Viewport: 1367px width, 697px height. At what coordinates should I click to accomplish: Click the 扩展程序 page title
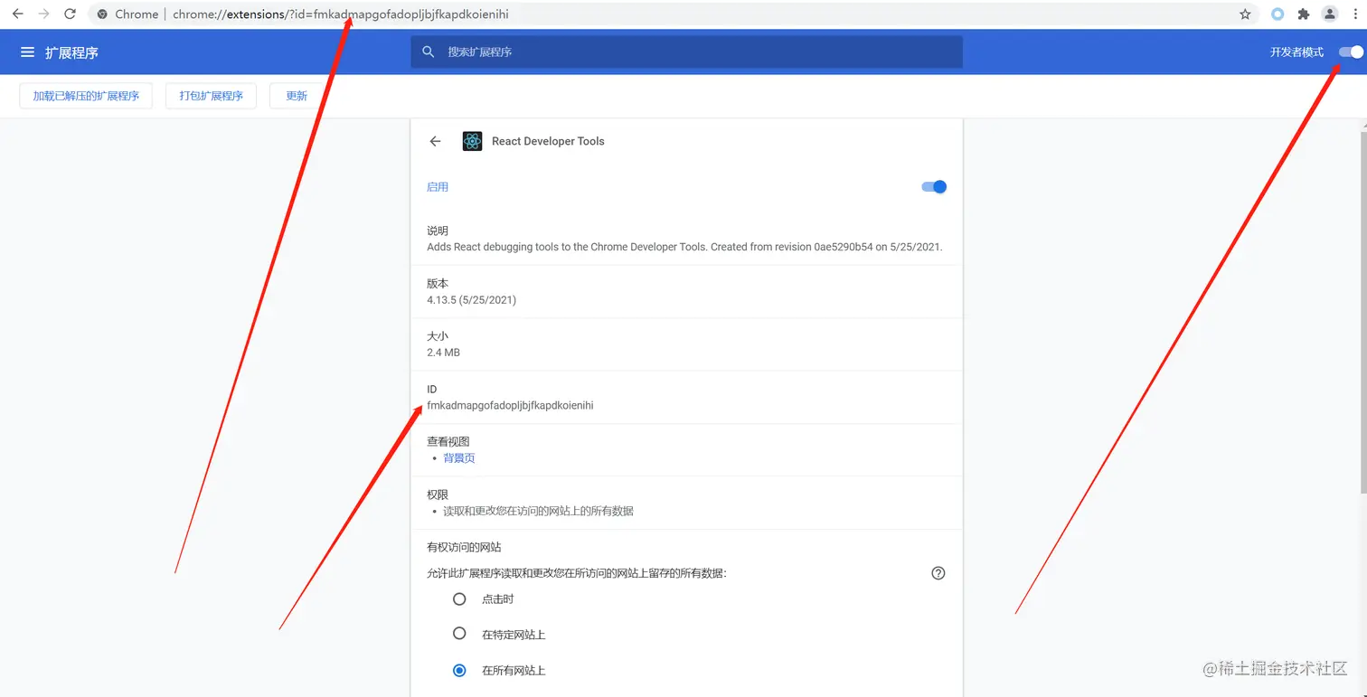(71, 52)
